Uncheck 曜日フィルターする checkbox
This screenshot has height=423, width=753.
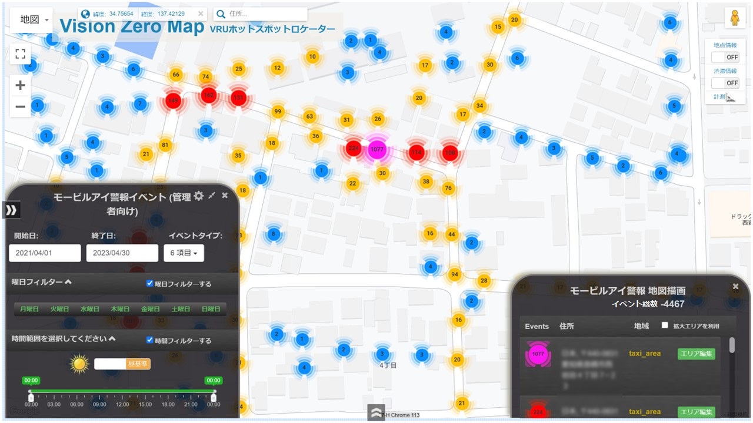[x=149, y=283]
